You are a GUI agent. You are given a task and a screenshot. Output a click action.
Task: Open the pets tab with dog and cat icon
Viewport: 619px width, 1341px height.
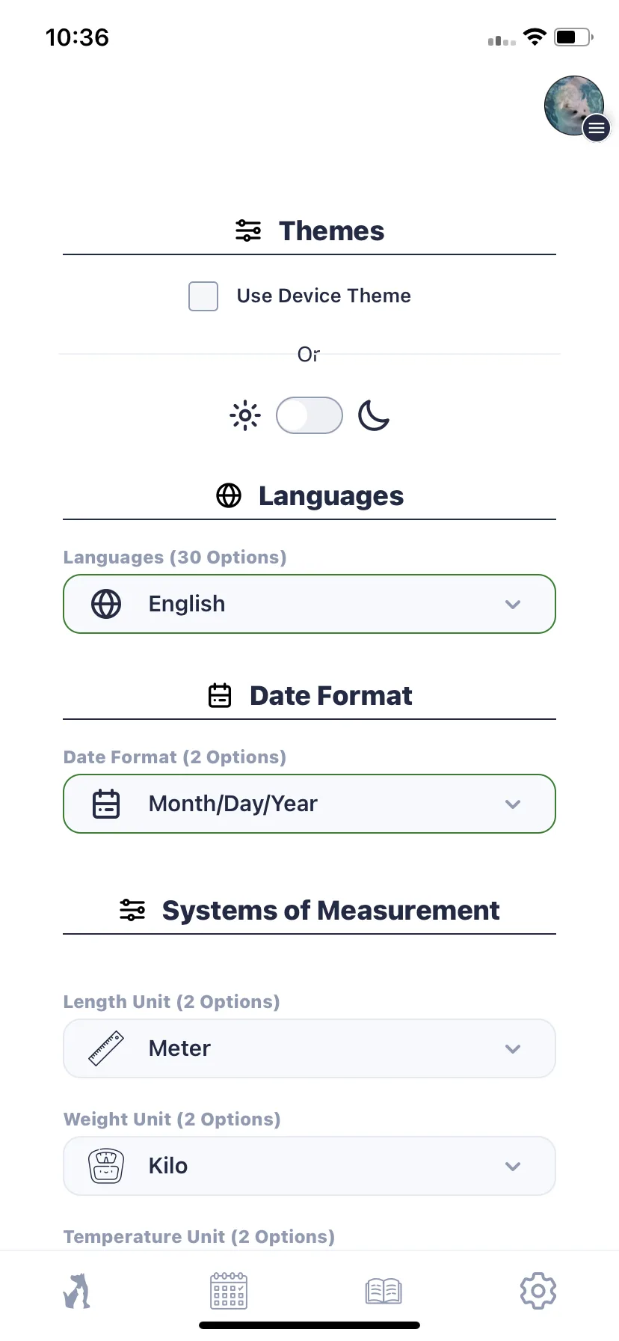[x=77, y=1291]
